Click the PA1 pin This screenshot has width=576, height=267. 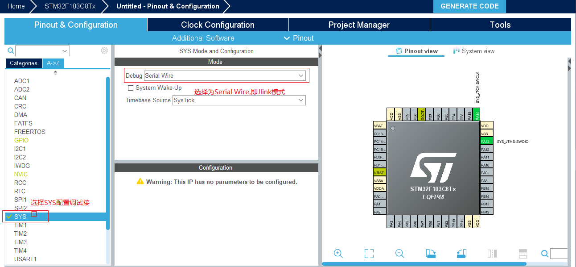pyautogui.click(x=379, y=204)
